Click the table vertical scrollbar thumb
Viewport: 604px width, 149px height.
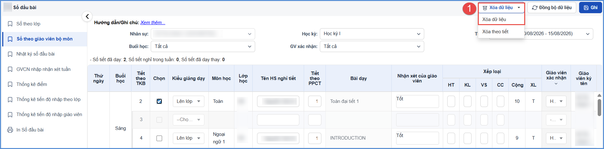pyautogui.click(x=599, y=108)
